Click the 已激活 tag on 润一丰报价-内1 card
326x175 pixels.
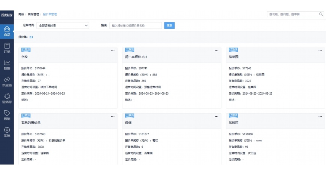(130, 49)
